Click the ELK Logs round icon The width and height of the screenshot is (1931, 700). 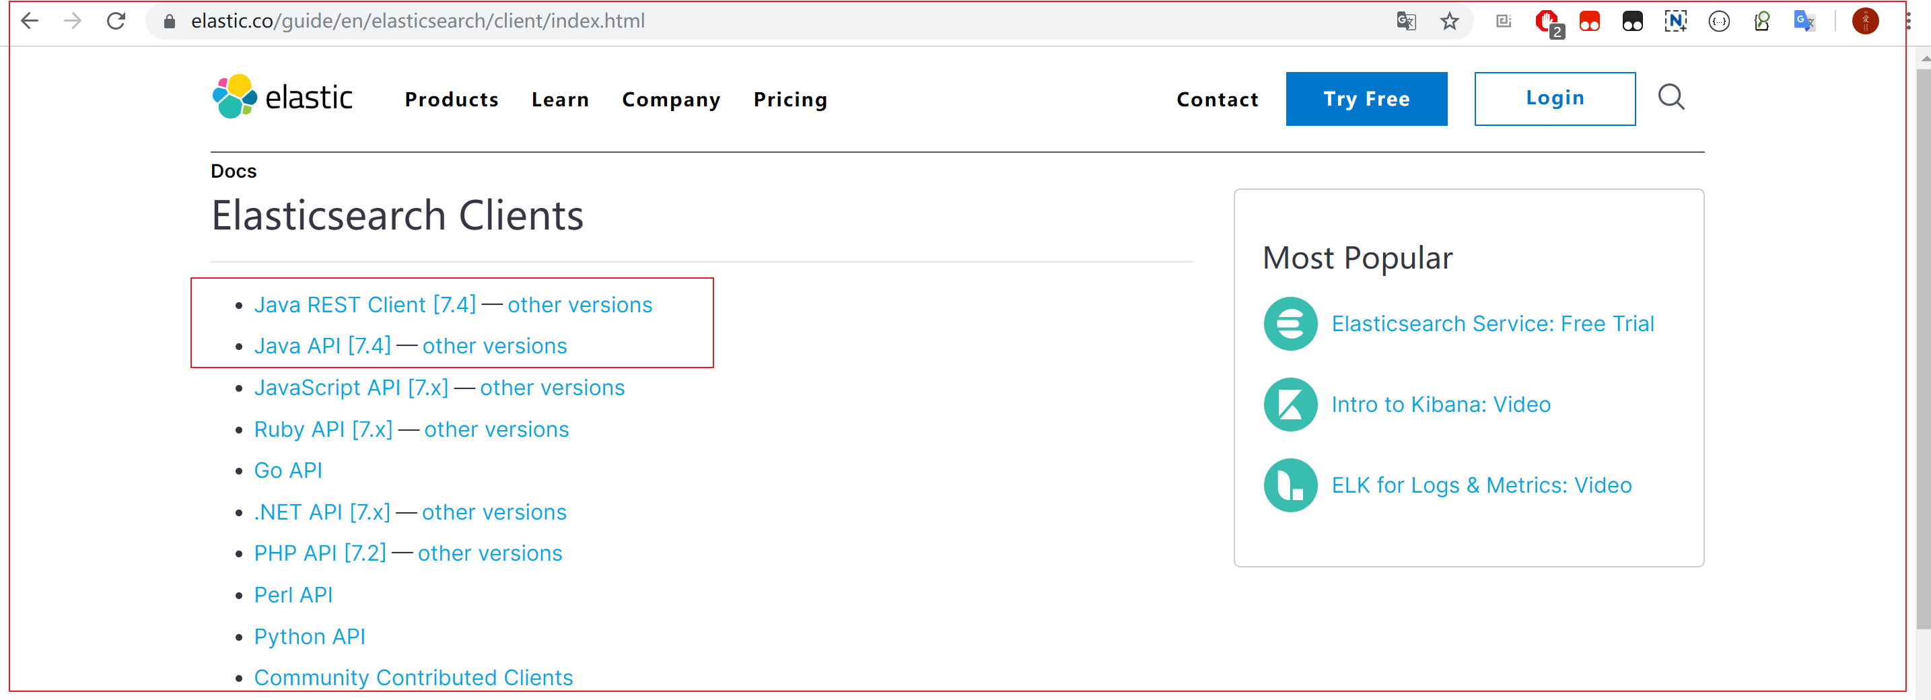[1290, 486]
